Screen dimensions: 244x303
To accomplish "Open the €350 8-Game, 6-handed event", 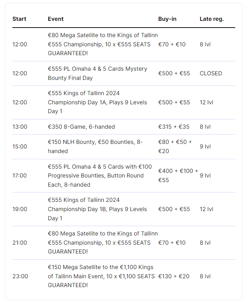I will point(81,127).
